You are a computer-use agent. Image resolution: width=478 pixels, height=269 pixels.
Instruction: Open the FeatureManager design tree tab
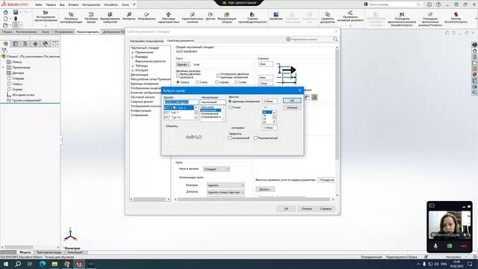click(x=5, y=44)
